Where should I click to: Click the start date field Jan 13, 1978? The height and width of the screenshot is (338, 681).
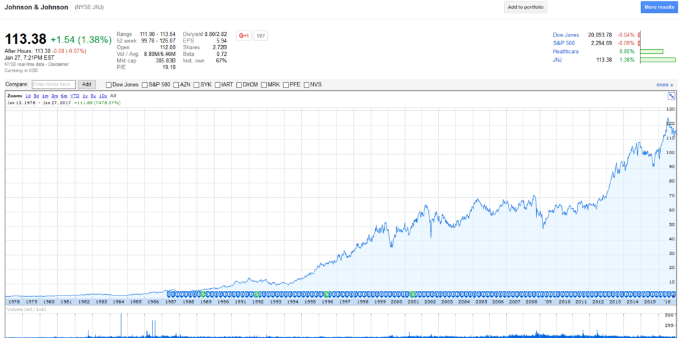21,103
